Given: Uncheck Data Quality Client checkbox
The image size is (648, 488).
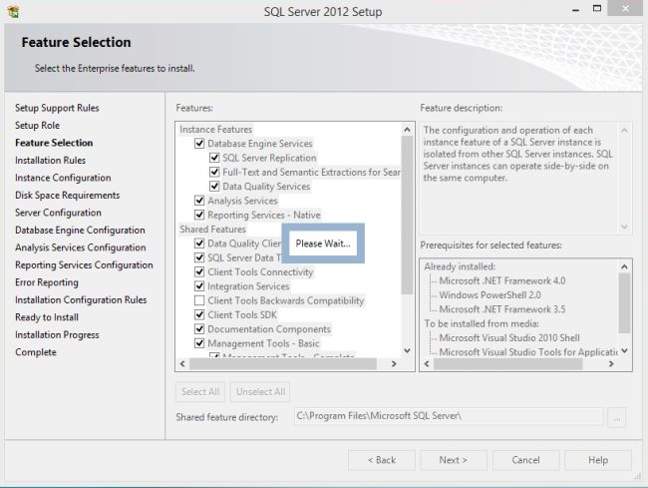Looking at the screenshot, I should (x=199, y=244).
